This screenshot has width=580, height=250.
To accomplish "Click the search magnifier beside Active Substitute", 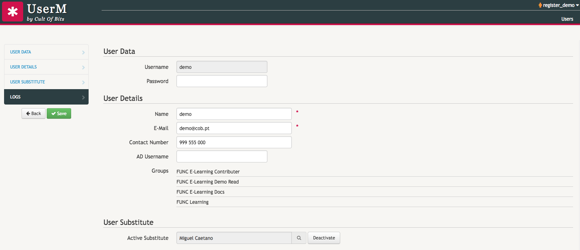I will pos(299,238).
